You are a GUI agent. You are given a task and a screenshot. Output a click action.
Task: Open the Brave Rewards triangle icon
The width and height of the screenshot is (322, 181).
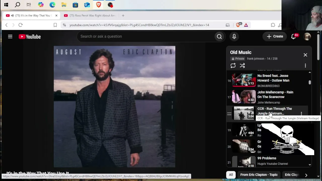click(246, 25)
